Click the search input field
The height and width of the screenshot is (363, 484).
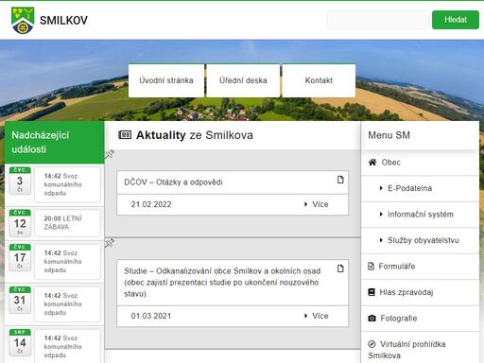378,20
